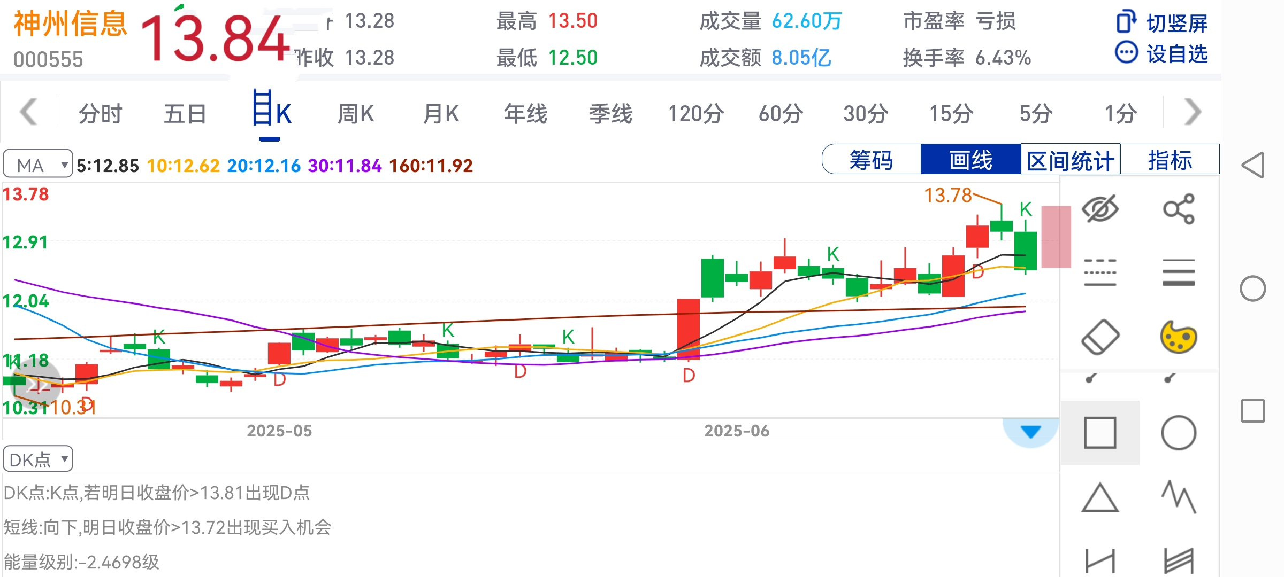Select the zigzag wave line tool

point(1179,497)
